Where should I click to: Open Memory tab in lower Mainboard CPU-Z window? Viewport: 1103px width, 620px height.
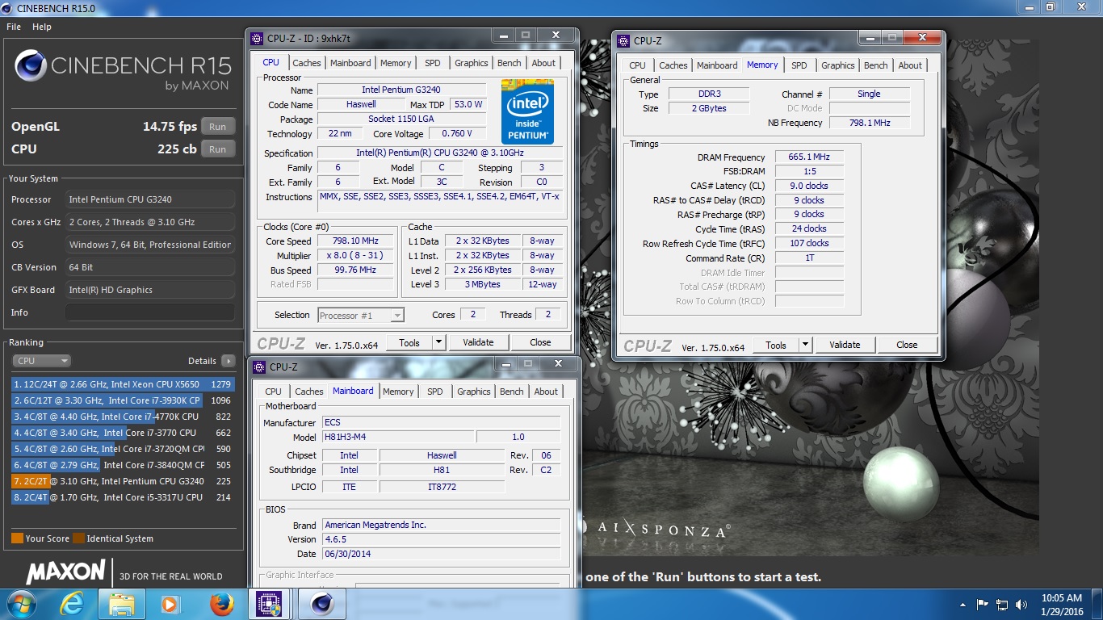click(398, 392)
